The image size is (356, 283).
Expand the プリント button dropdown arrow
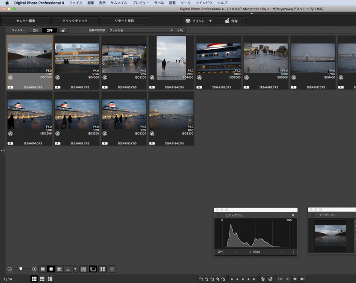[x=210, y=21]
